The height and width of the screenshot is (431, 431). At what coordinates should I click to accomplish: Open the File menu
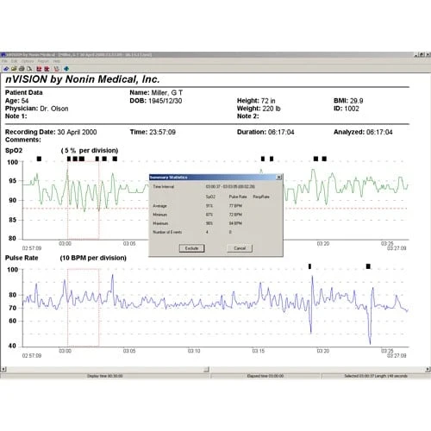point(4,61)
